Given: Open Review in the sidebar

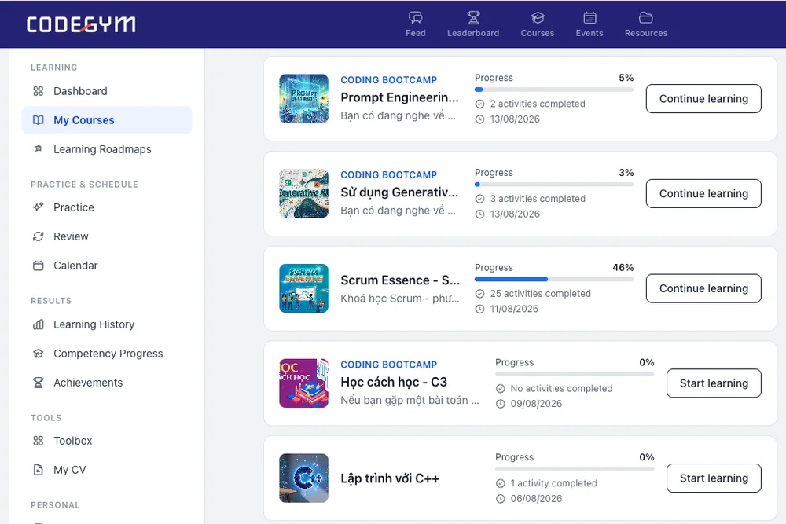Looking at the screenshot, I should tap(106, 236).
